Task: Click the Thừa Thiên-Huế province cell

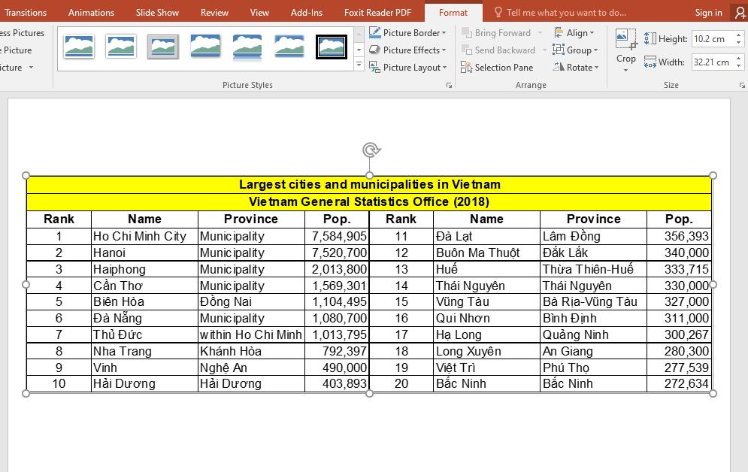Action: click(x=593, y=269)
